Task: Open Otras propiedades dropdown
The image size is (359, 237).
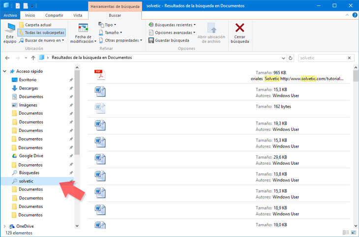Action: click(120, 40)
